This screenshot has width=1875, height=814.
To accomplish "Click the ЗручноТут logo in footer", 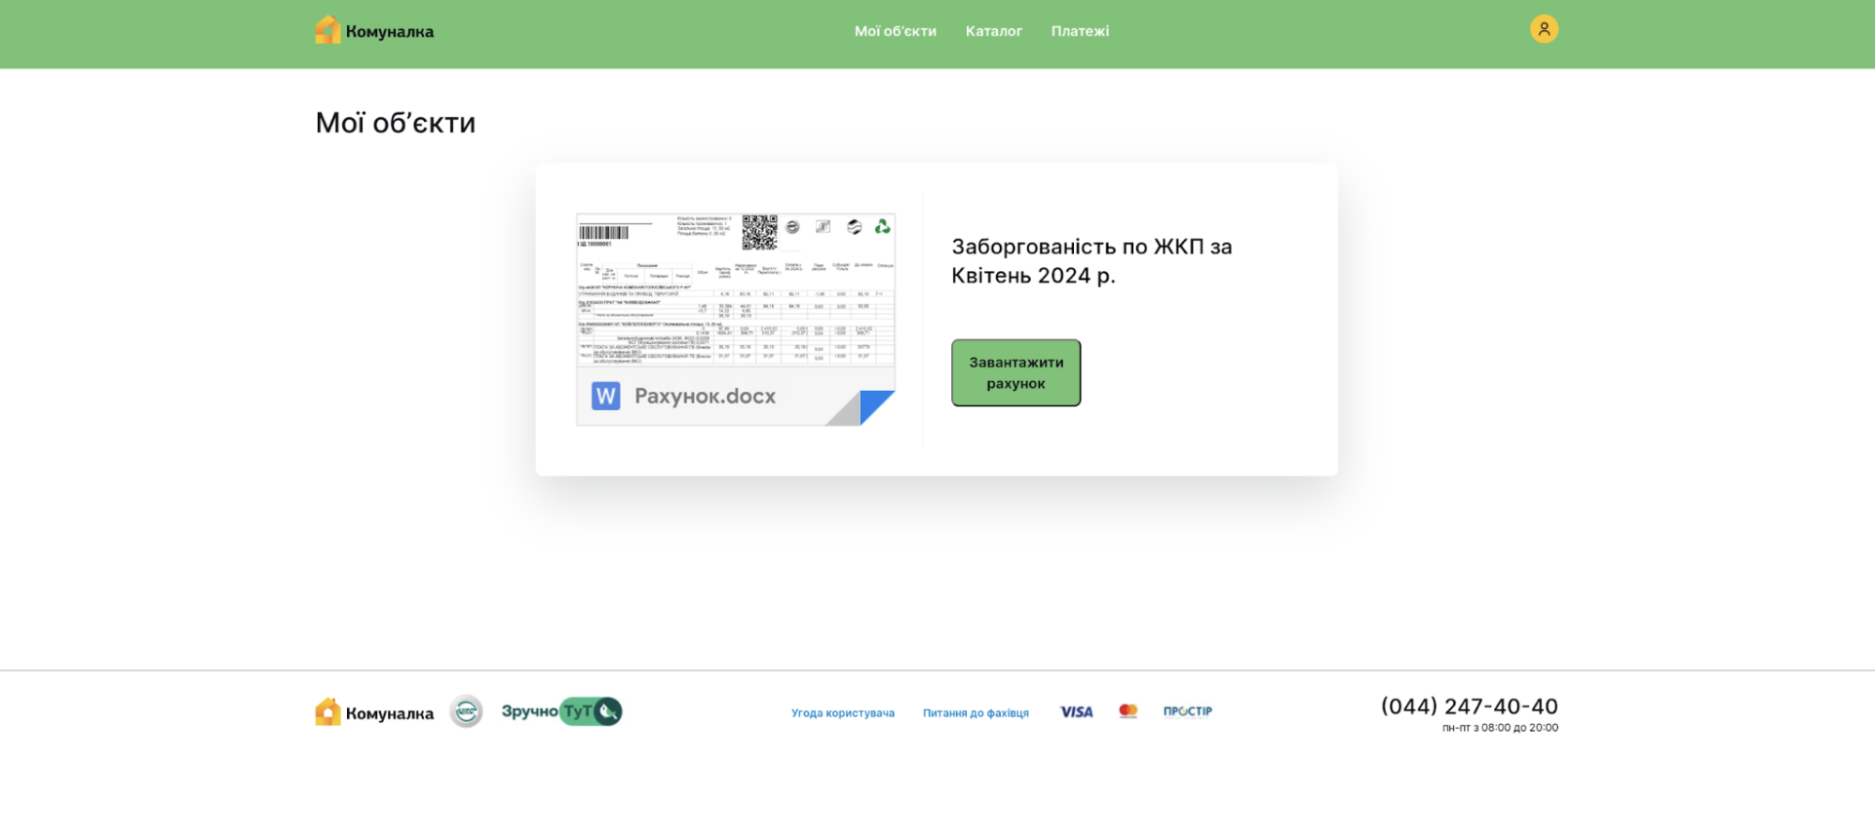I will [561, 712].
